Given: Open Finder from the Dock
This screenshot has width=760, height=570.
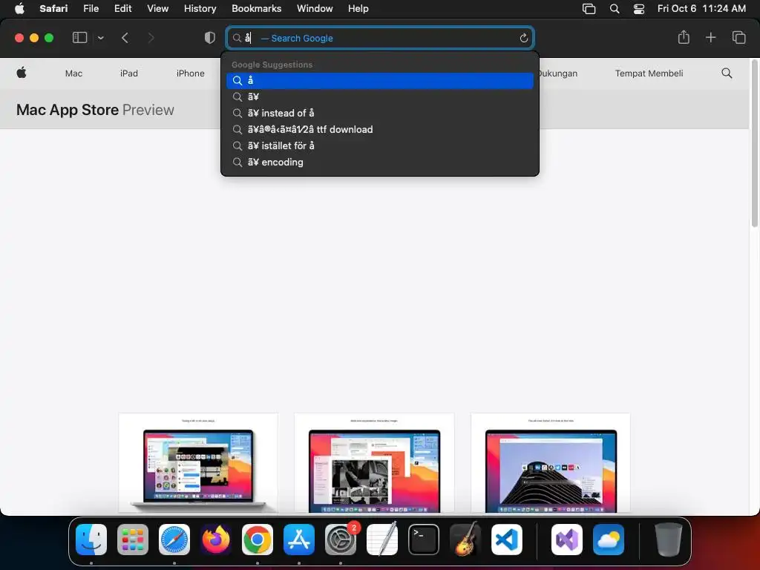Looking at the screenshot, I should tap(91, 540).
